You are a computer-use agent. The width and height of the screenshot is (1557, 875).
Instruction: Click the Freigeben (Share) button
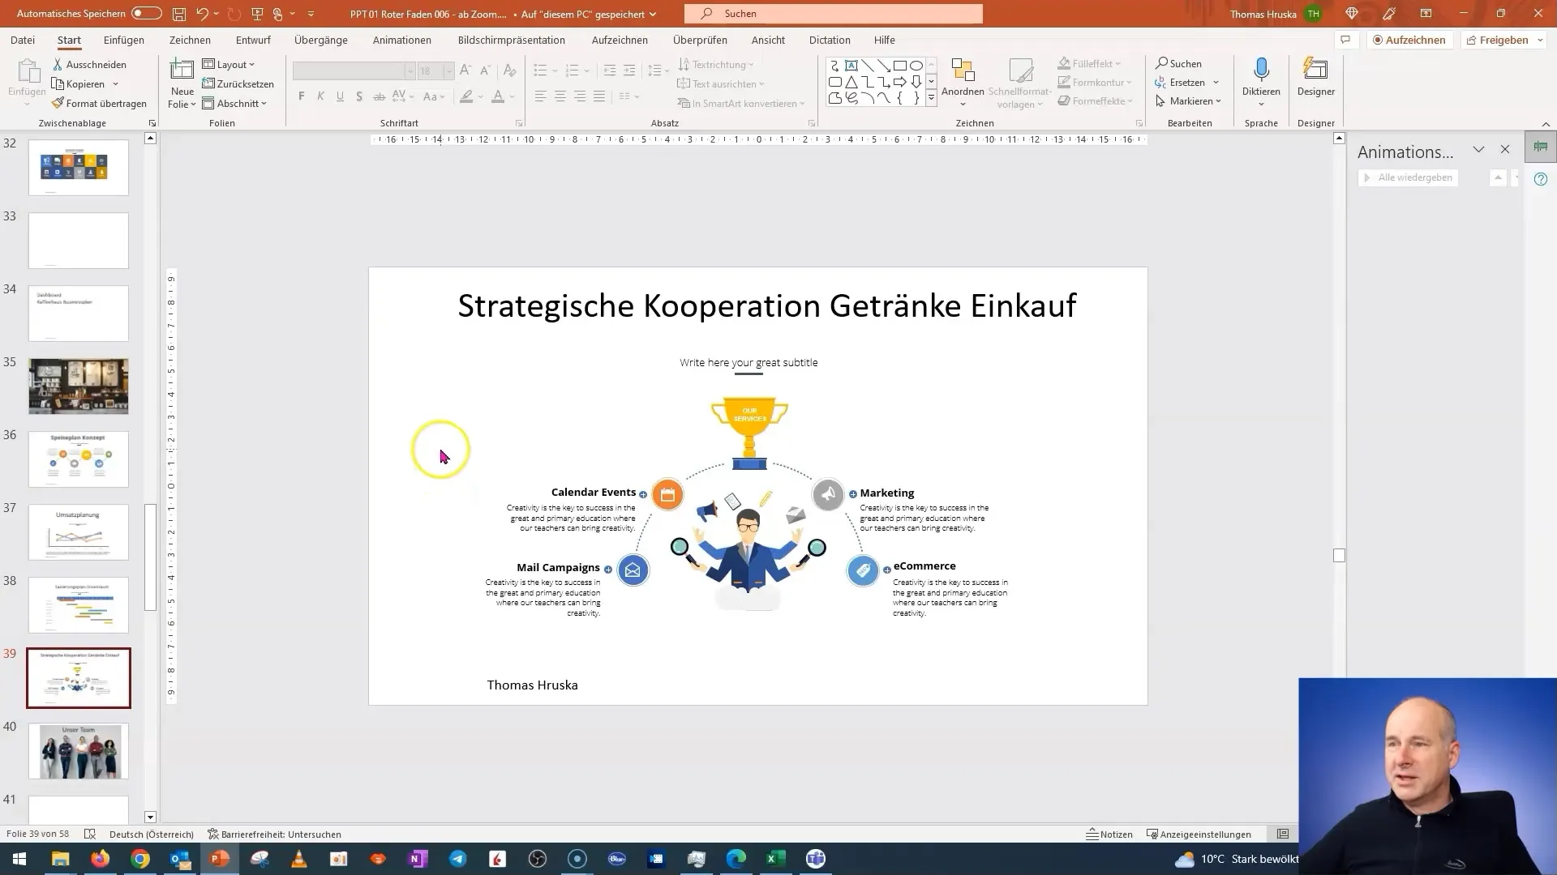coord(1504,40)
